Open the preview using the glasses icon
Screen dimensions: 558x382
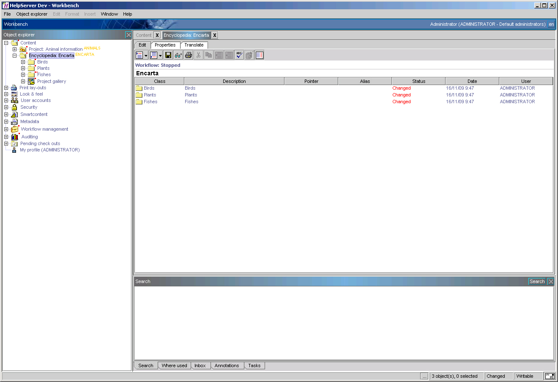point(178,55)
